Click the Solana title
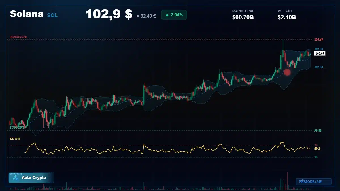 27,14
